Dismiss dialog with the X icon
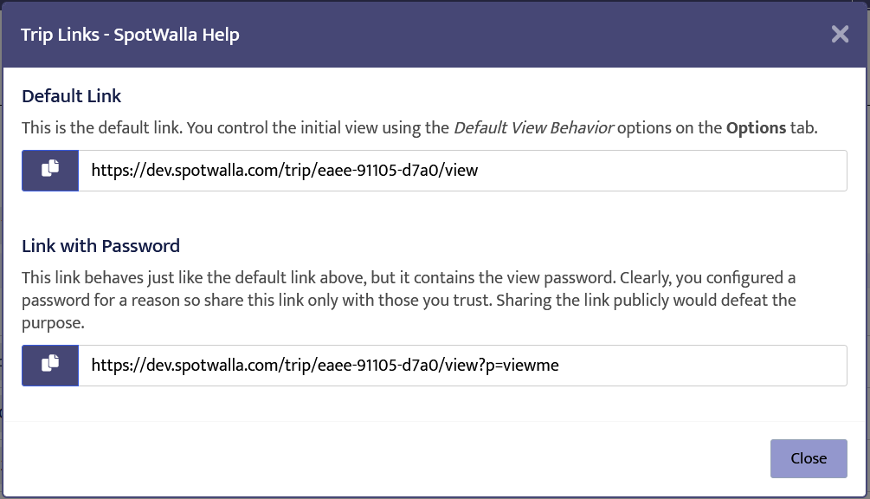870x499 pixels. click(840, 35)
